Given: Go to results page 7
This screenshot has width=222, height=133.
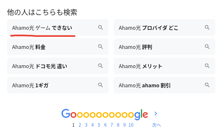Looking at the screenshot, I should [x=112, y=125].
